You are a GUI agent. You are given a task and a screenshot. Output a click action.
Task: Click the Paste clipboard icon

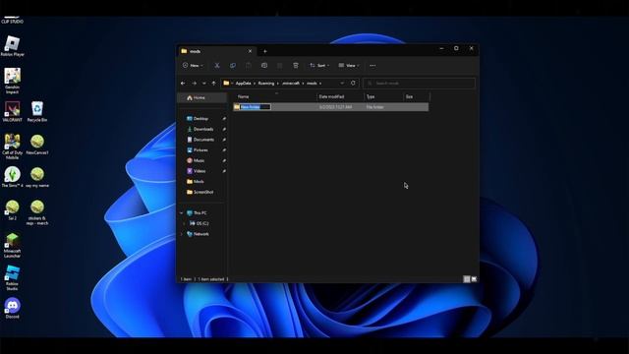(249, 66)
